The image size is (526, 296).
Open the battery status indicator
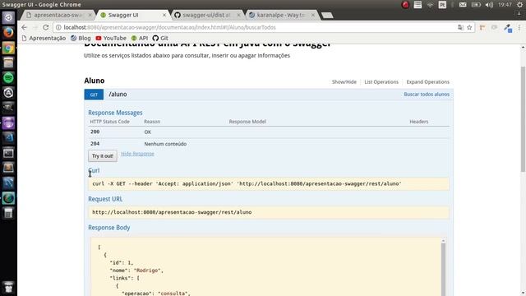tap(476, 5)
